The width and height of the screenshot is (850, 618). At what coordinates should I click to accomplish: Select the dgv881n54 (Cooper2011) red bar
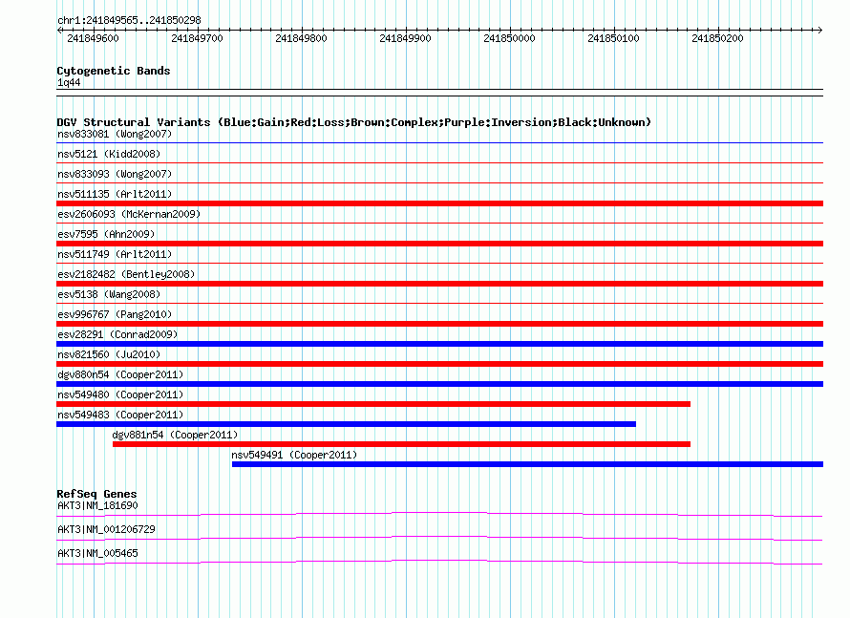(x=402, y=444)
